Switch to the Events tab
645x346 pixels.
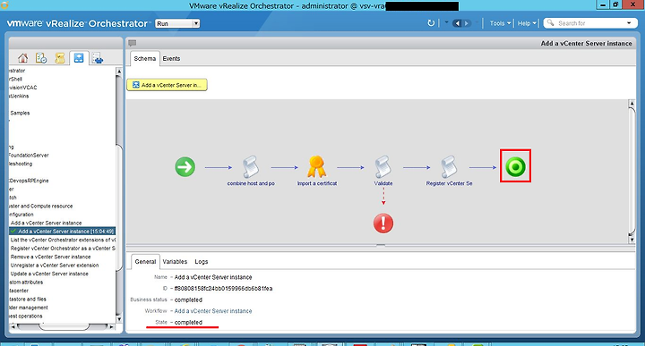coord(171,59)
